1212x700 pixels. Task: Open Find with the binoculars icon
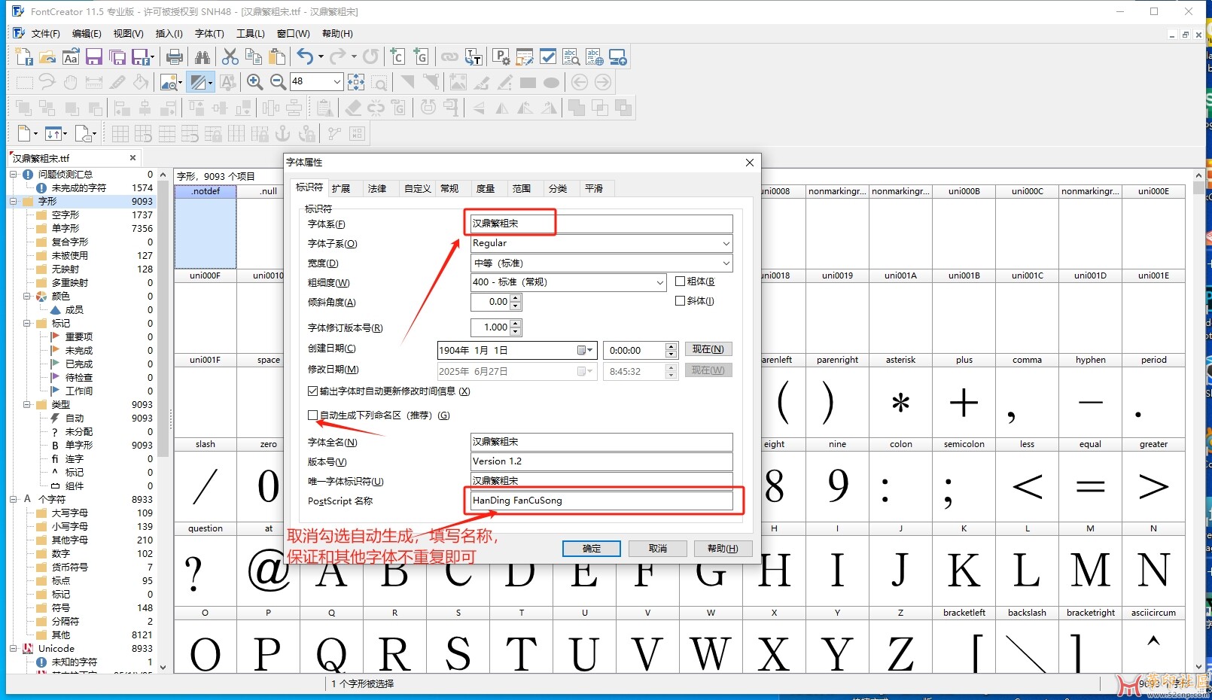(203, 57)
